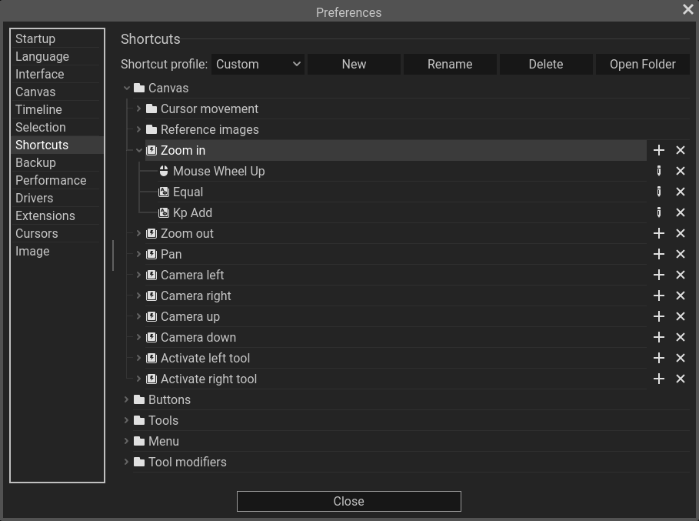The width and height of the screenshot is (699, 521).
Task: Click the X icon to remove the Equal shortcut
Action: click(x=680, y=192)
